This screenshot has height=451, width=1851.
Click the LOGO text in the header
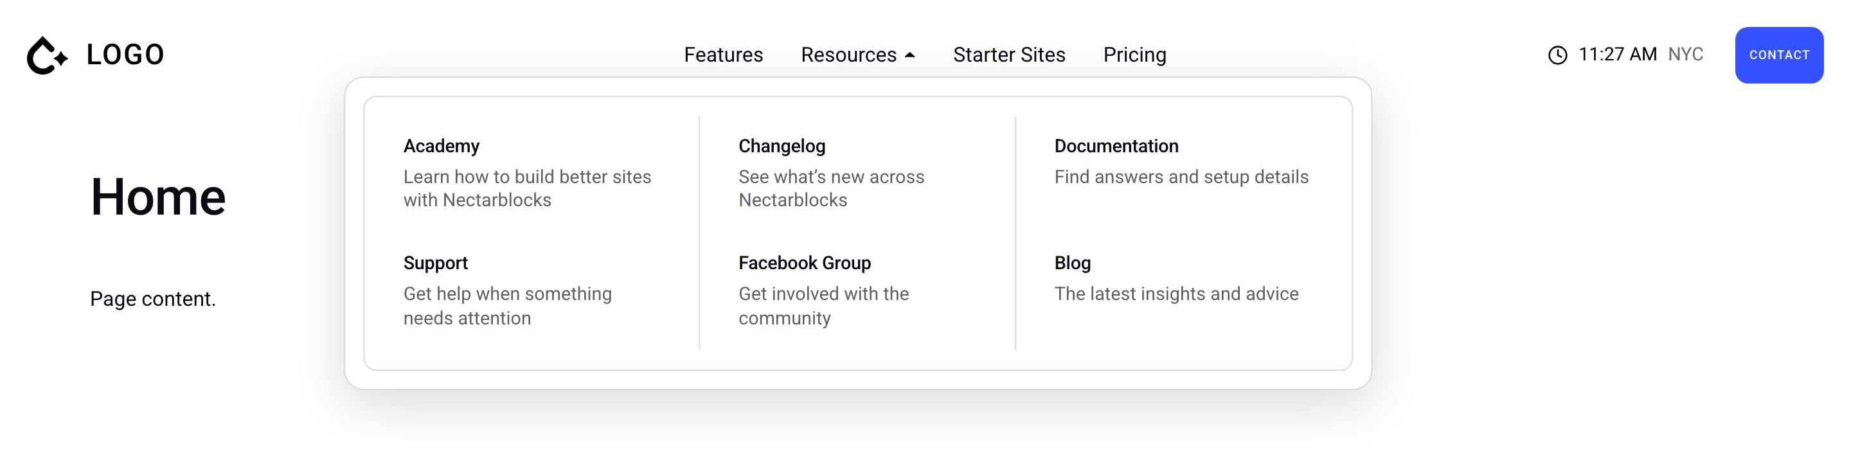125,55
